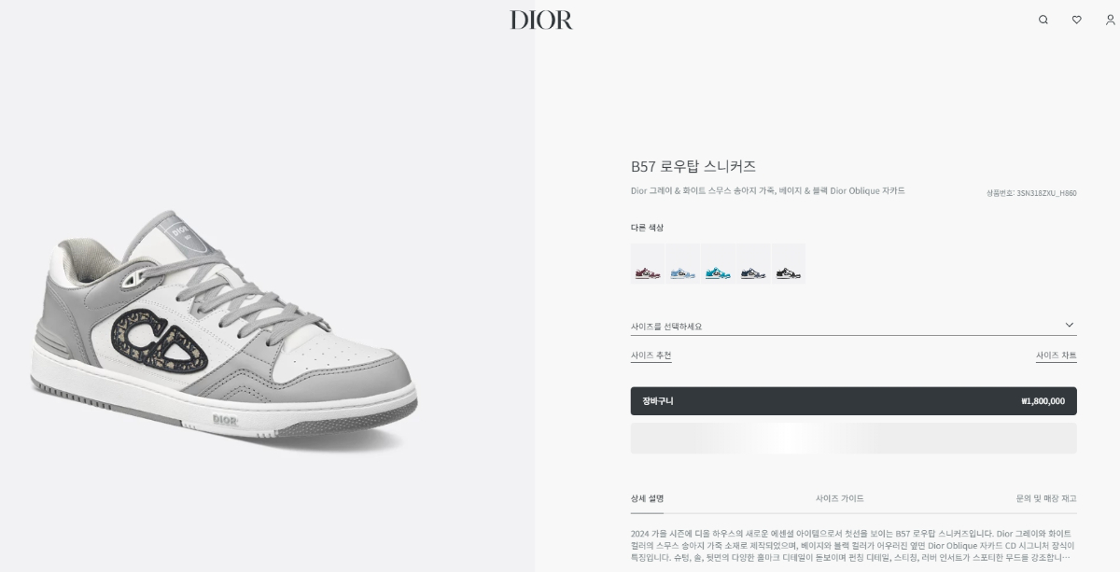Choose the teal sneaker color variant
The height and width of the screenshot is (572, 1120).
click(x=718, y=263)
